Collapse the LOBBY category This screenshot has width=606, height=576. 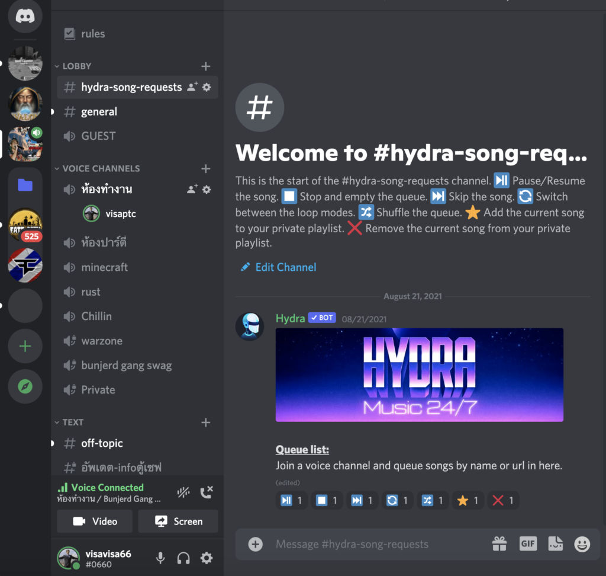[73, 66]
